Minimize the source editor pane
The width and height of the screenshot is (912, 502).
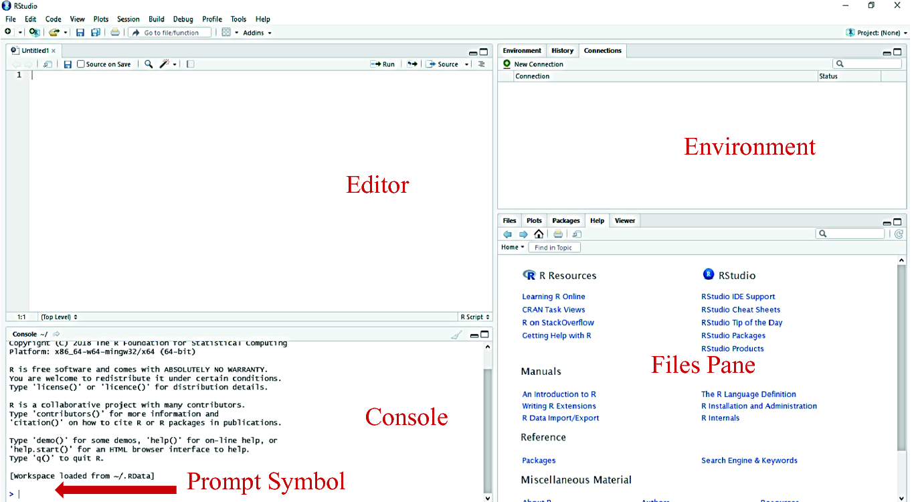point(473,52)
